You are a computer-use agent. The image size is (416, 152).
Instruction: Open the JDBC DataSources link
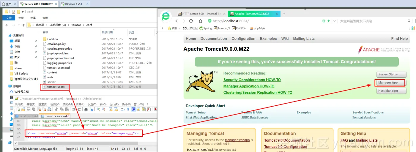(255, 118)
